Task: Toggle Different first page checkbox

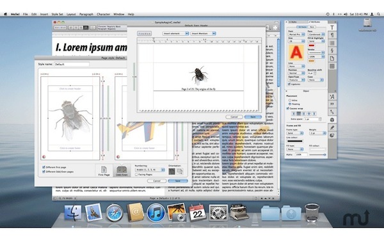Action: 44,167
